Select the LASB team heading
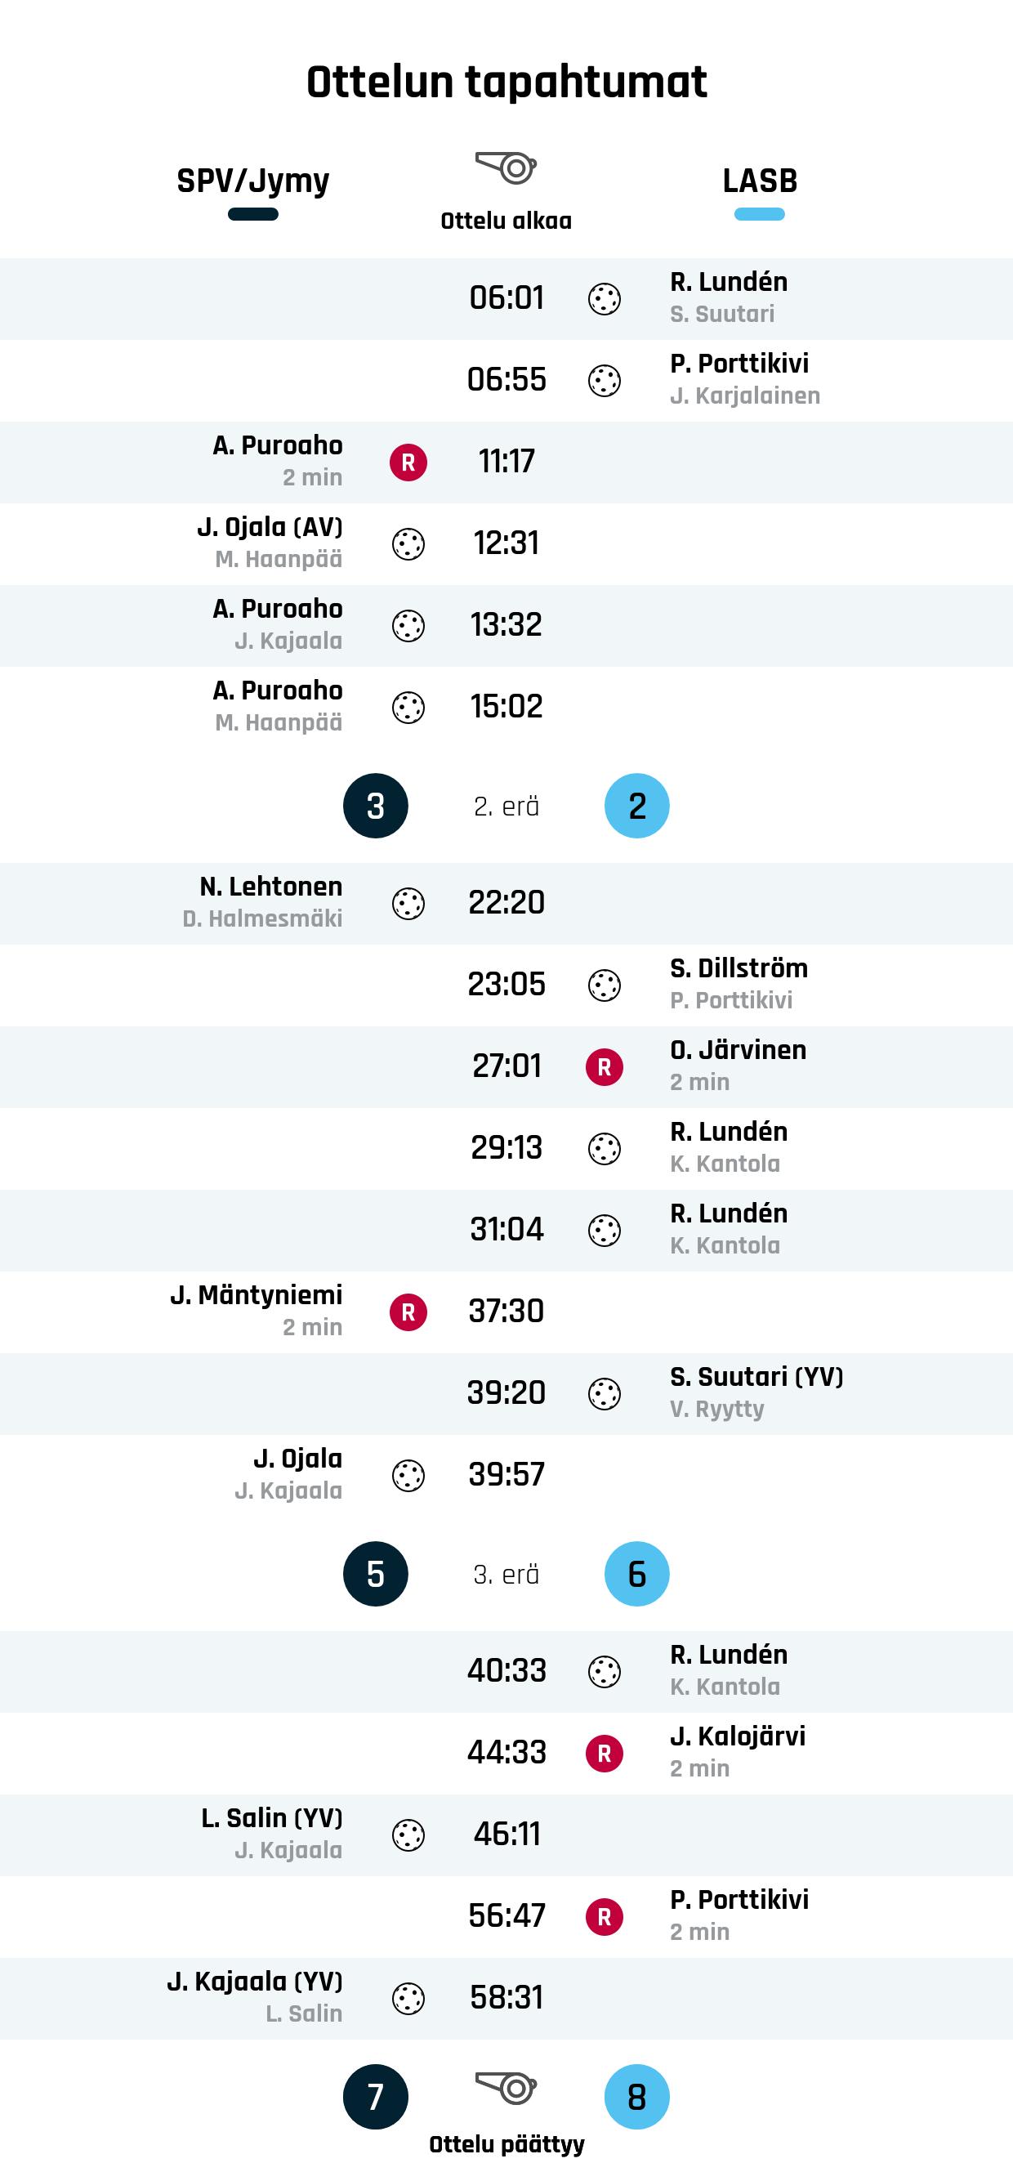 tap(759, 181)
